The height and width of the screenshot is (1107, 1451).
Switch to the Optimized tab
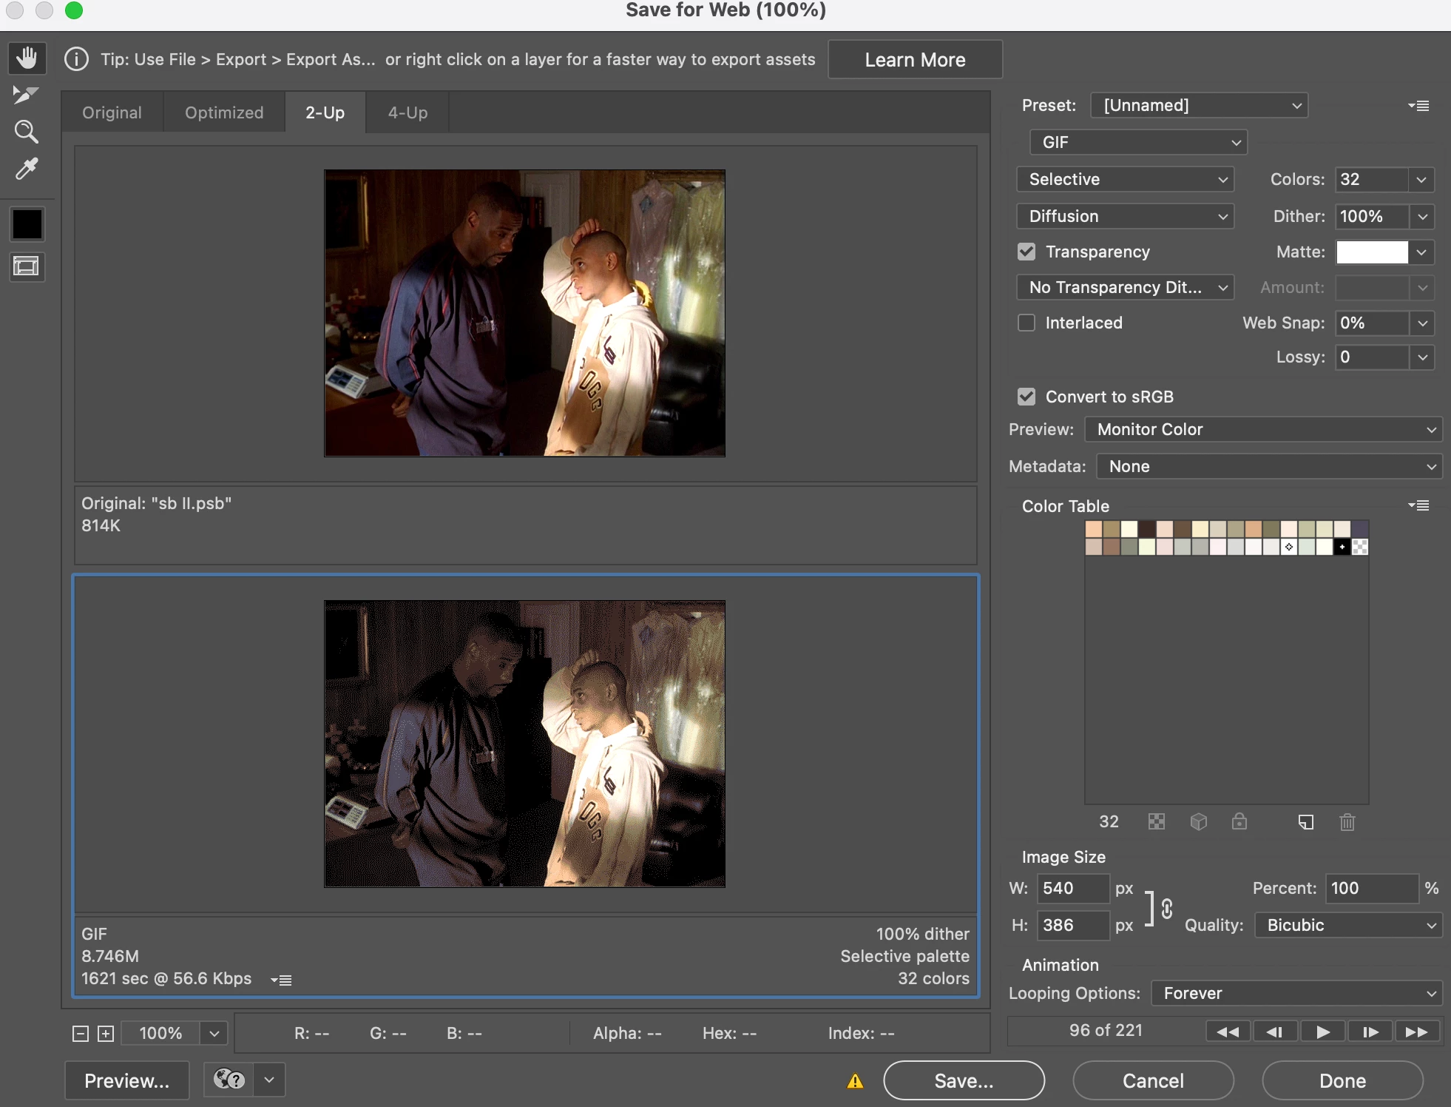[224, 112]
